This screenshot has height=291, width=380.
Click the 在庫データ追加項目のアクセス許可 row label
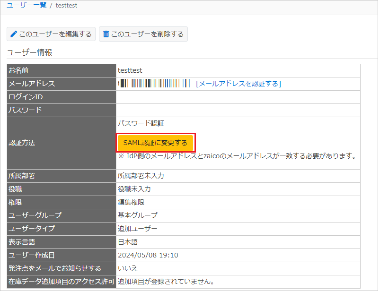(62, 282)
